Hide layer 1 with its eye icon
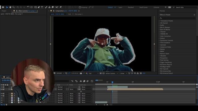This screenshot has width=198, height=111. pos(2,87)
